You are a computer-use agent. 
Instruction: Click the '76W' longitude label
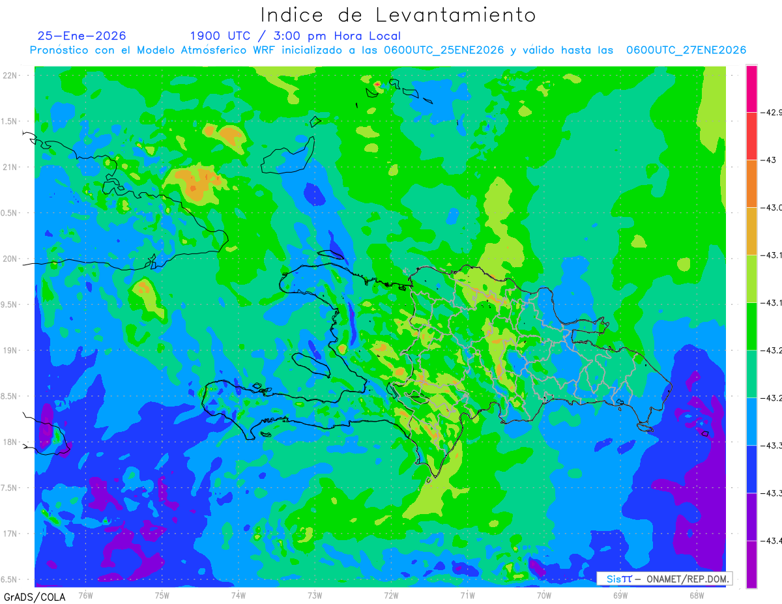pos(85,595)
